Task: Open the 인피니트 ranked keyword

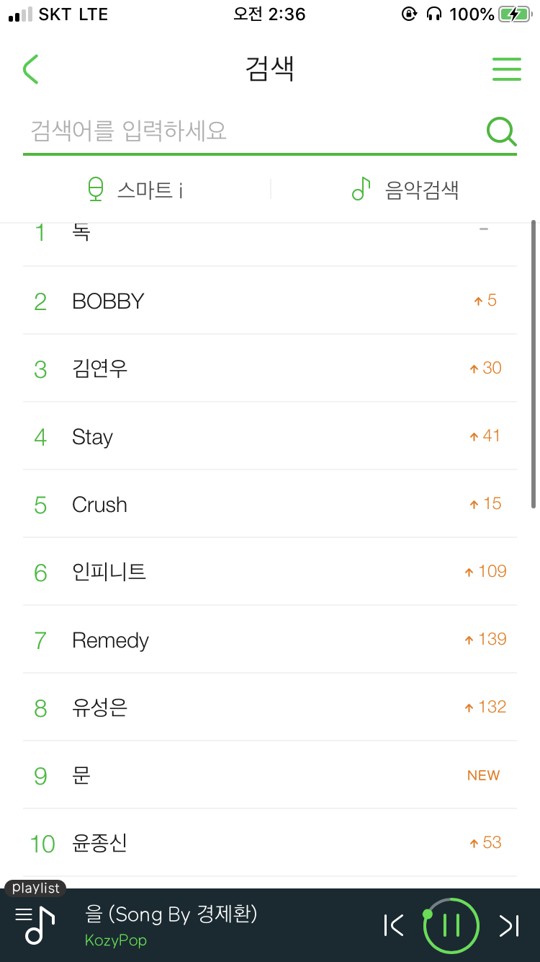Action: point(109,573)
